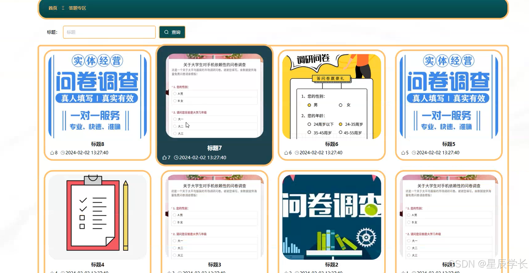Click the date text on 标题7 card
This screenshot has width=529, height=273.
(x=203, y=158)
